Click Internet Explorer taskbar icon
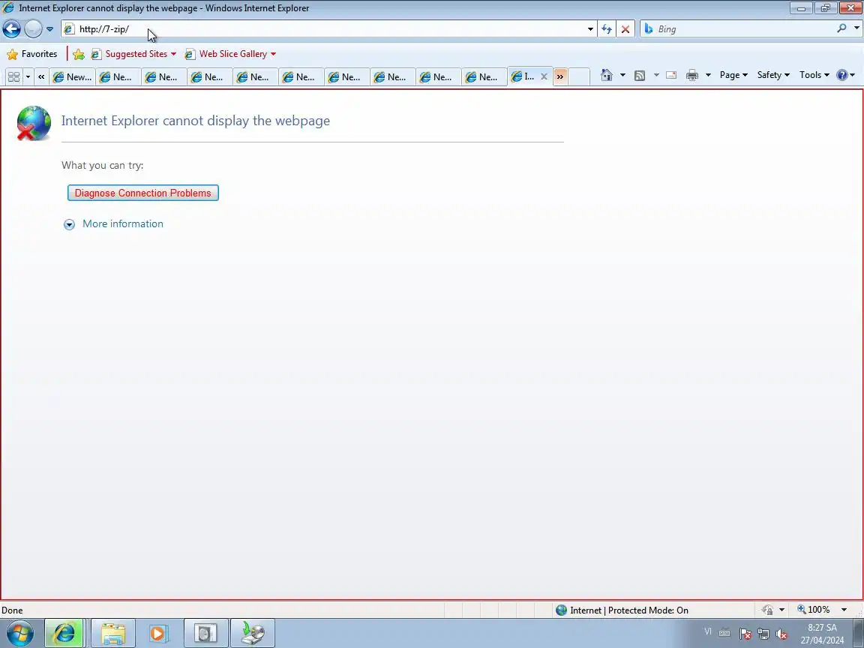864x648 pixels. click(x=64, y=633)
